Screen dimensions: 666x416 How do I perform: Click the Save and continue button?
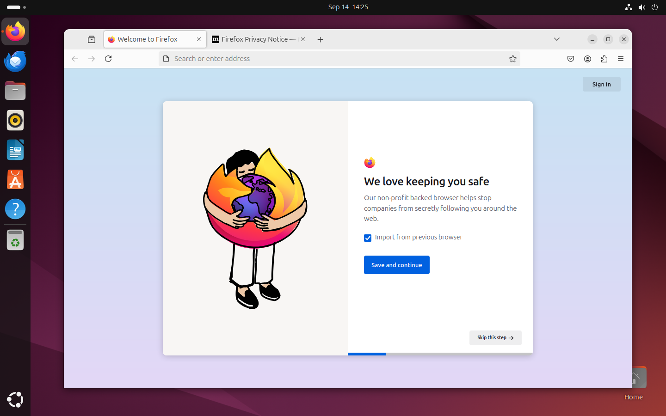pyautogui.click(x=396, y=265)
